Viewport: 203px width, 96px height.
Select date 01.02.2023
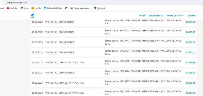[37, 83]
